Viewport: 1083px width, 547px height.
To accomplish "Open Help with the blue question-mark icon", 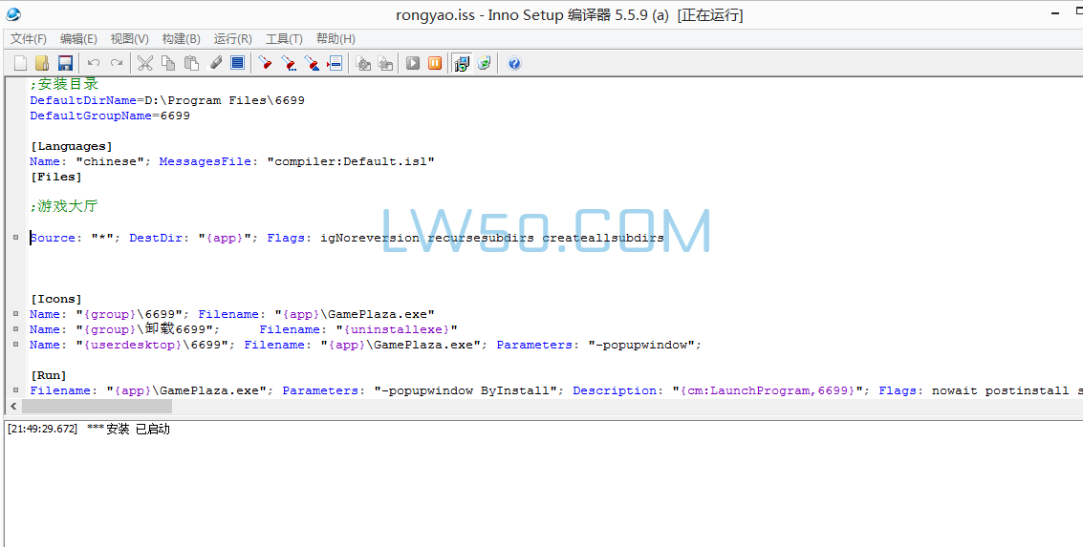I will (x=514, y=63).
